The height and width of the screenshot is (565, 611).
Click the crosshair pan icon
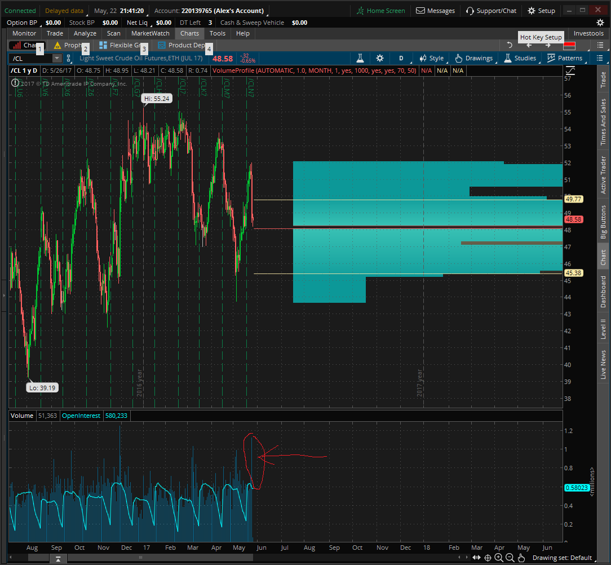coord(488,558)
